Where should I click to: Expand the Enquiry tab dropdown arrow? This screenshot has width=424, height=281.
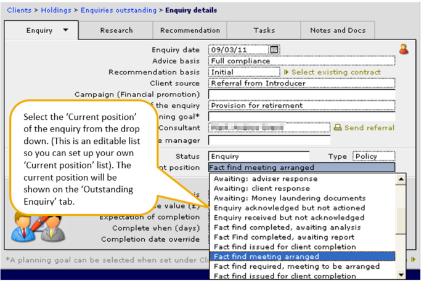[66, 30]
